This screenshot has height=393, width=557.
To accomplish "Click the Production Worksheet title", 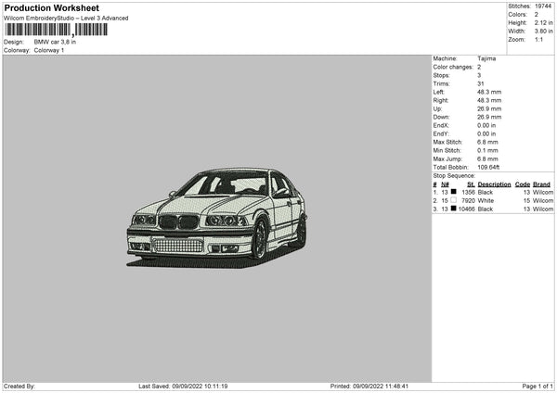I will [52, 8].
